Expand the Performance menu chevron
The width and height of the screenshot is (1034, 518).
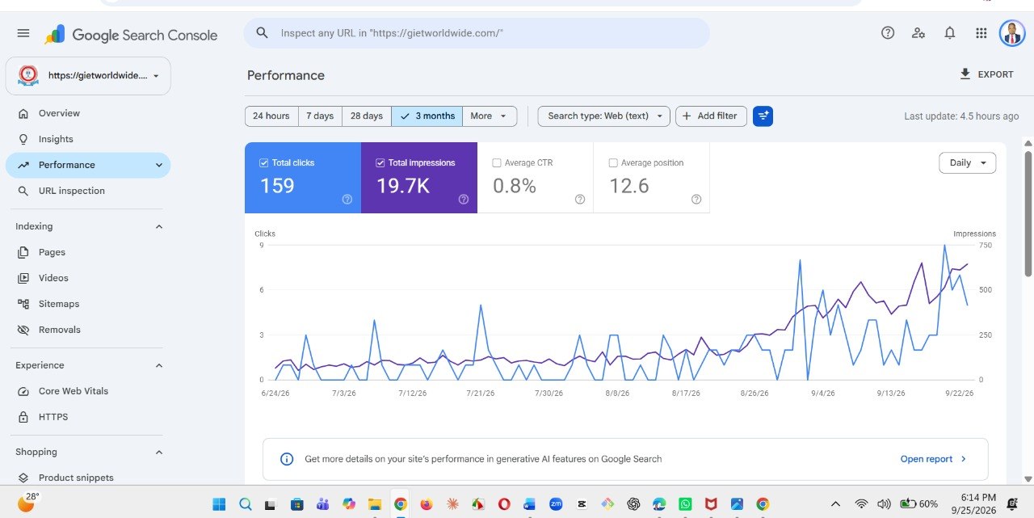tap(159, 165)
